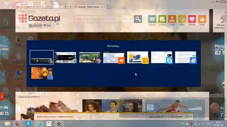Switch to the Internet Explorer Gazeta thumbnail
Screen dimensions: 227x127
pos(66,58)
